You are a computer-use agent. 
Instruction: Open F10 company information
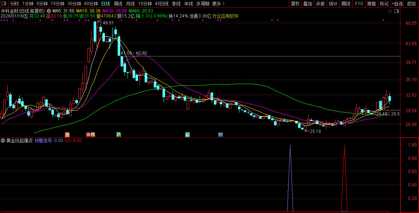pos(359,4)
